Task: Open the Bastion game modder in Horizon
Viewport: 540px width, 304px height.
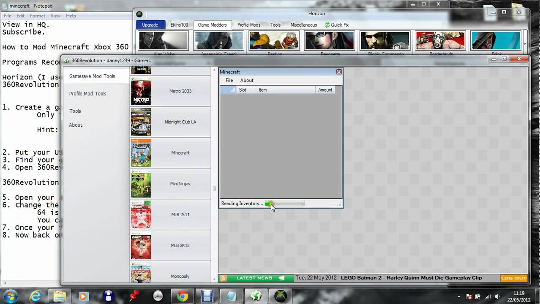Action: tap(274, 41)
